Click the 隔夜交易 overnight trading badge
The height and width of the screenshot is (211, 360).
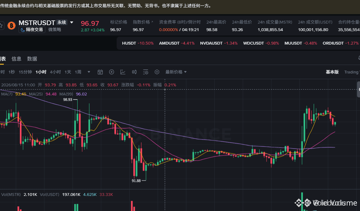pos(32,30)
